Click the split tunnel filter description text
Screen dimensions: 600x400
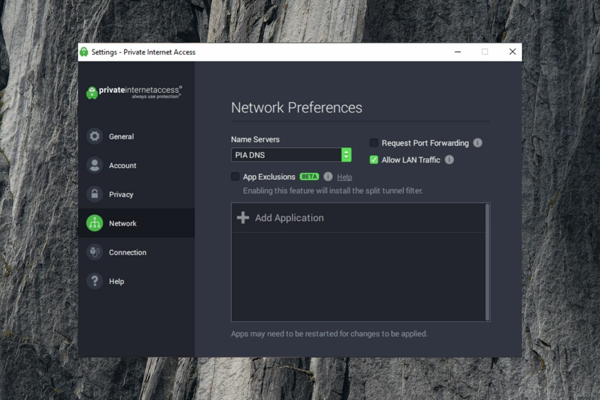click(x=333, y=191)
